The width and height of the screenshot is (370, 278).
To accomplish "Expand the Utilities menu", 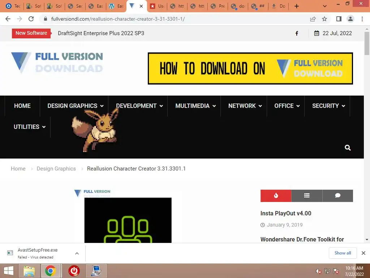I will pyautogui.click(x=30, y=127).
